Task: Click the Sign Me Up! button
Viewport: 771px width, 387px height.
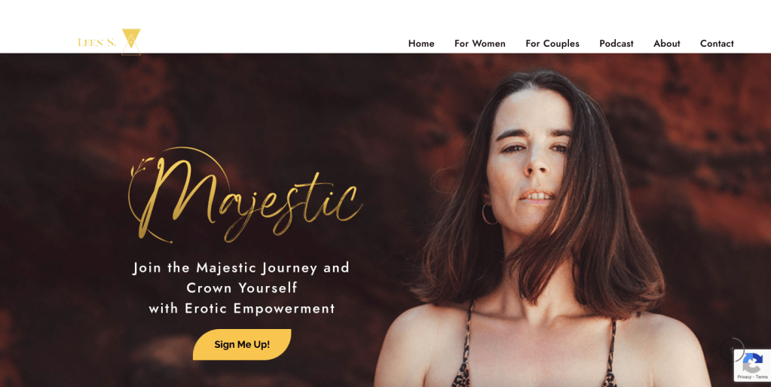Action: [x=242, y=344]
